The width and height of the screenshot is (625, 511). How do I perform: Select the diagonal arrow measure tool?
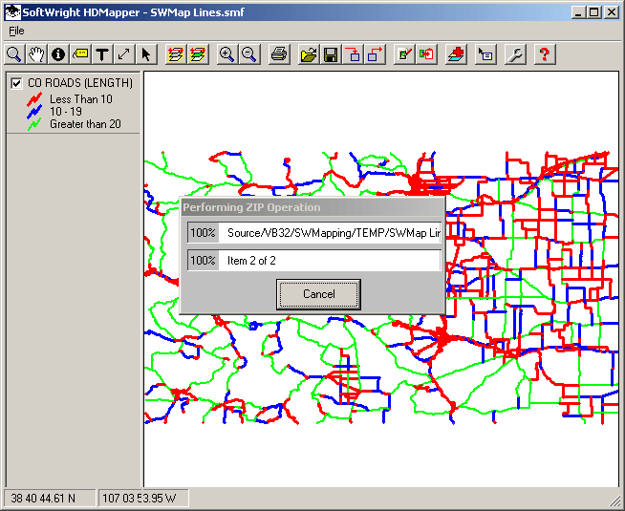tap(124, 54)
